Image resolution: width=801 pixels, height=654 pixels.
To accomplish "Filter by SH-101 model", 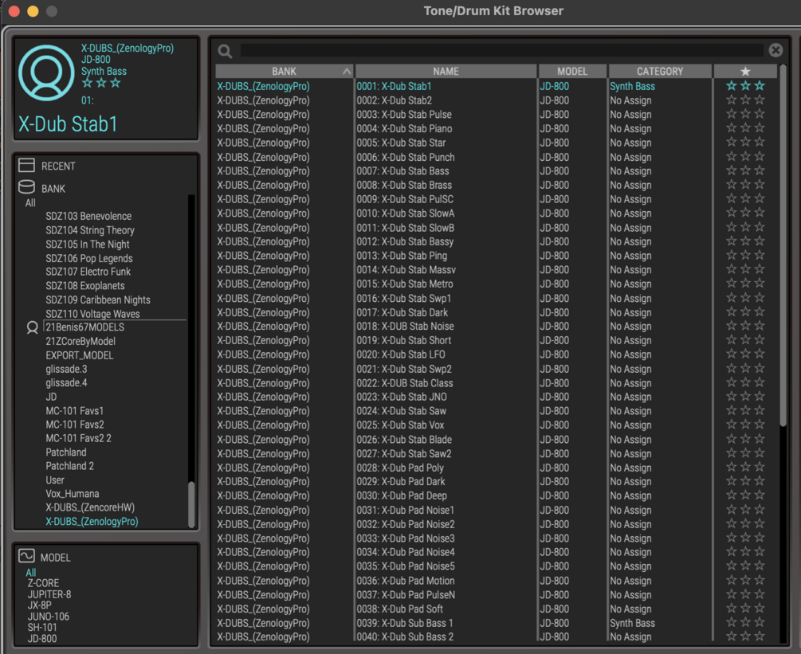I will point(42,627).
